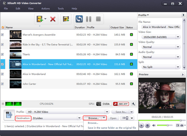Toggle the John Carter checkbox
187x136 pixels.
point(3,84)
